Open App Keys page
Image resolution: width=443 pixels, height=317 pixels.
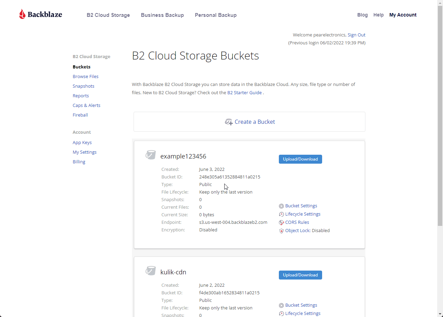pyautogui.click(x=82, y=142)
